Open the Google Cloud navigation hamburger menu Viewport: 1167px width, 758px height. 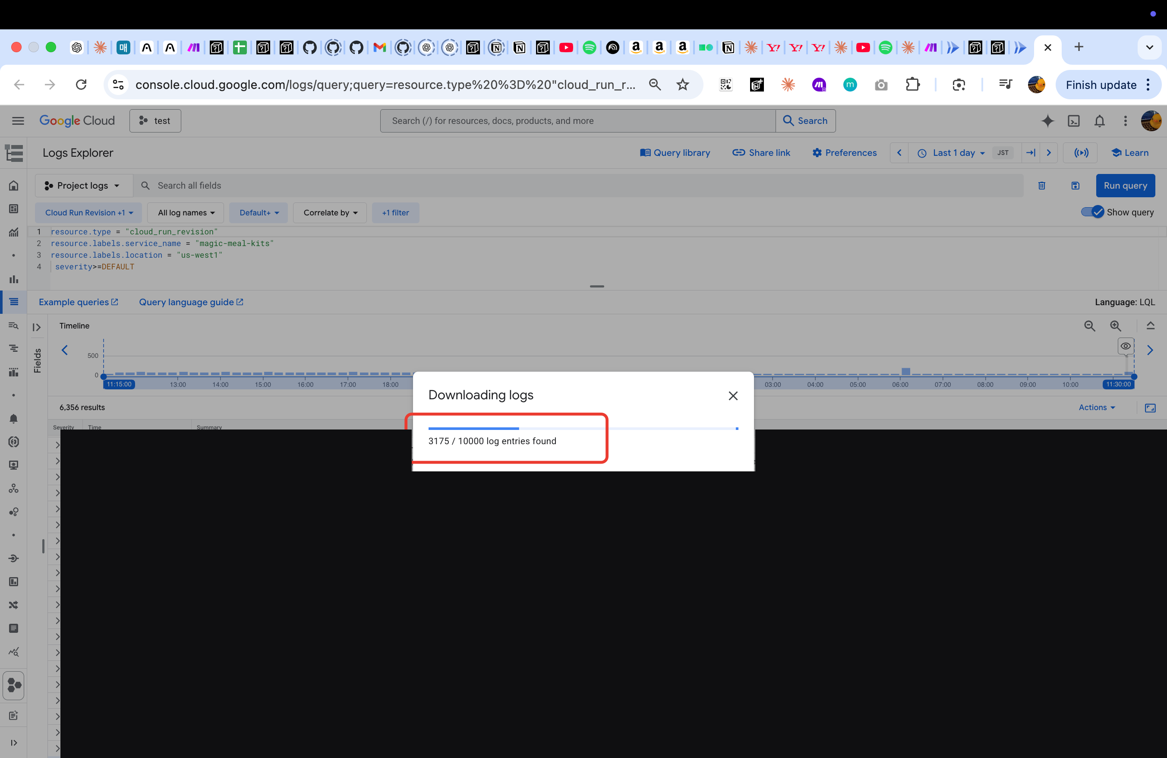point(18,120)
